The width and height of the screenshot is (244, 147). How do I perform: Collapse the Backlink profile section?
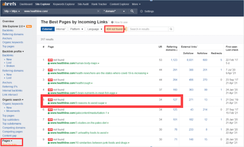(x=13, y=52)
